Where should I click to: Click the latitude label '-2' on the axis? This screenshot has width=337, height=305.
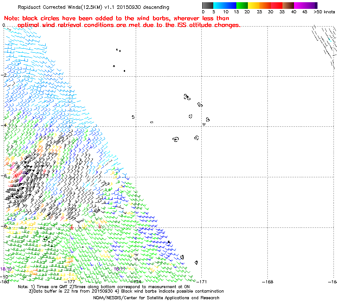4,75
